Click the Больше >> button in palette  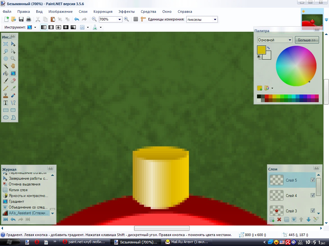[x=307, y=40]
